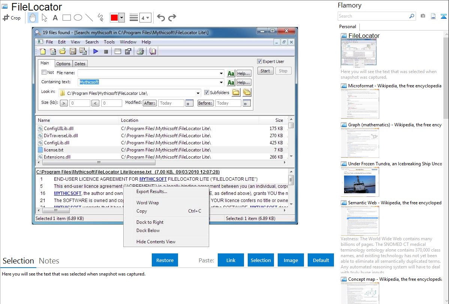Select the license.txt row in results
The width and height of the screenshot is (449, 304).
click(162, 150)
